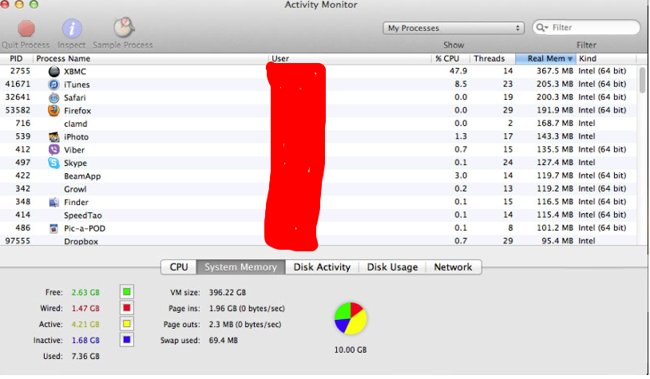Image resolution: width=650 pixels, height=379 pixels.
Task: Sort by User column header
Action: click(x=350, y=58)
